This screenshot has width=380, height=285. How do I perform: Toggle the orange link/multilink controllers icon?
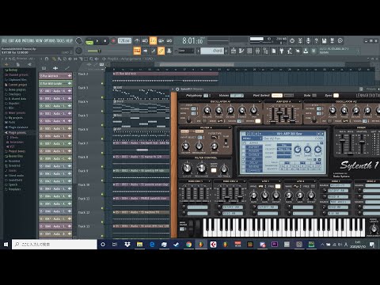(x=161, y=51)
